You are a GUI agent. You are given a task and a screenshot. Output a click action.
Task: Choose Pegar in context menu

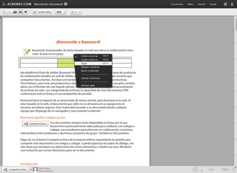coord(93,63)
